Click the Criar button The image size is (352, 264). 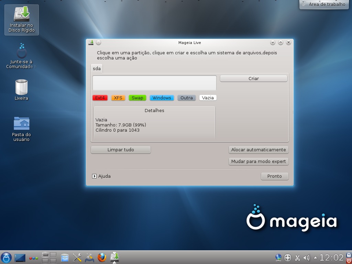[x=253, y=79]
